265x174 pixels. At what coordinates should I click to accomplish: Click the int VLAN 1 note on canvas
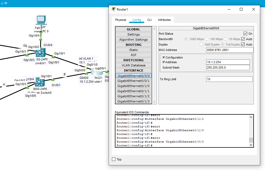click(86, 59)
